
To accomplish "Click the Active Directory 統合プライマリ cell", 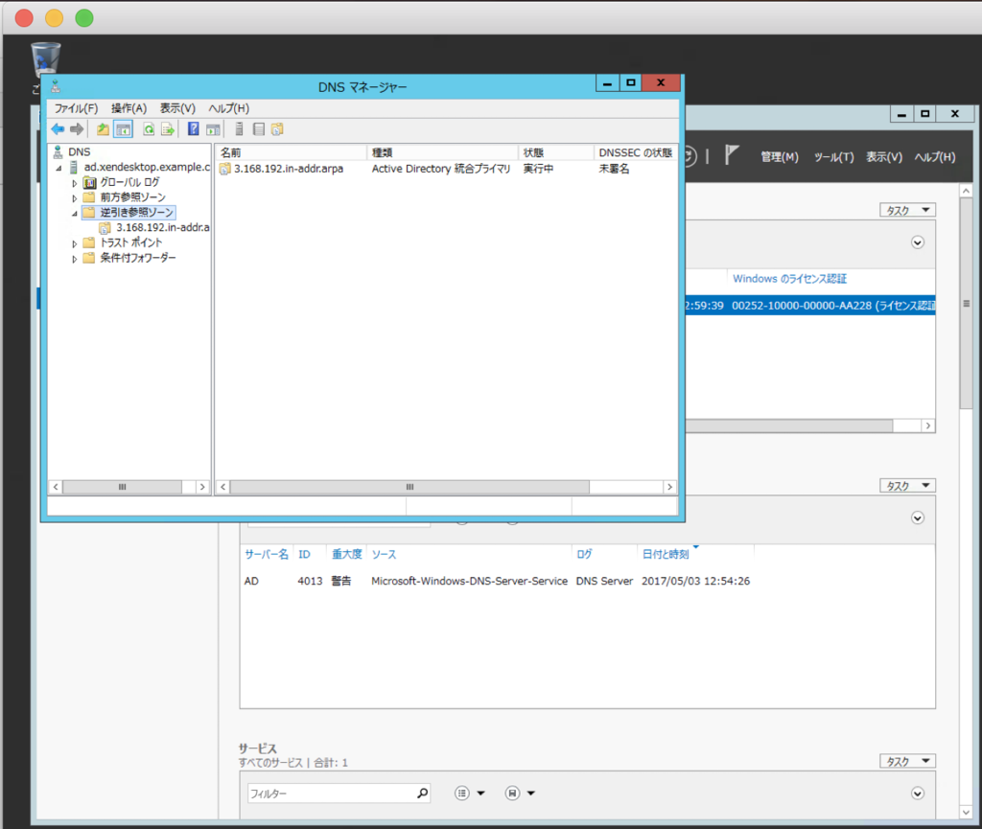I will pos(441,169).
